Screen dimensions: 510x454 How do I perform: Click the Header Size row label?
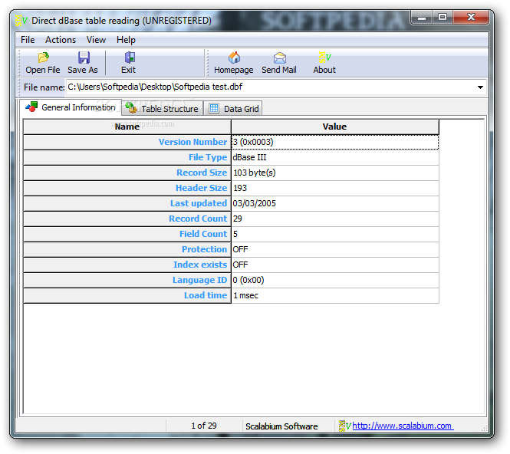(127, 188)
